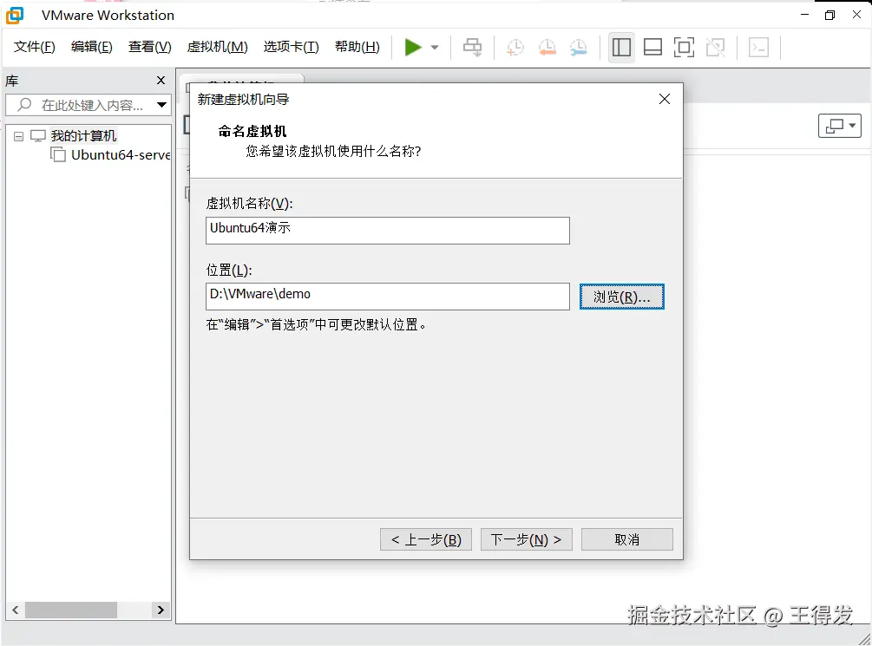
Task: Open the snapshot manager icon
Action: pos(579,47)
